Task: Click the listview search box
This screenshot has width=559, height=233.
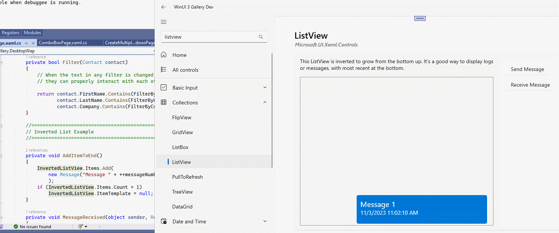Action: [214, 37]
